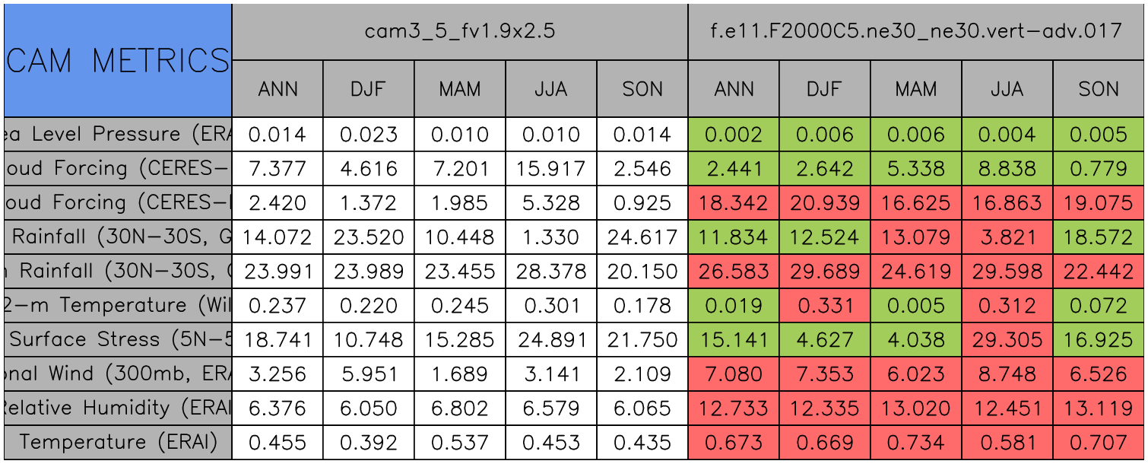The image size is (1148, 464).
Task: Select the Sea Level Pressure row label
Action: [118, 135]
